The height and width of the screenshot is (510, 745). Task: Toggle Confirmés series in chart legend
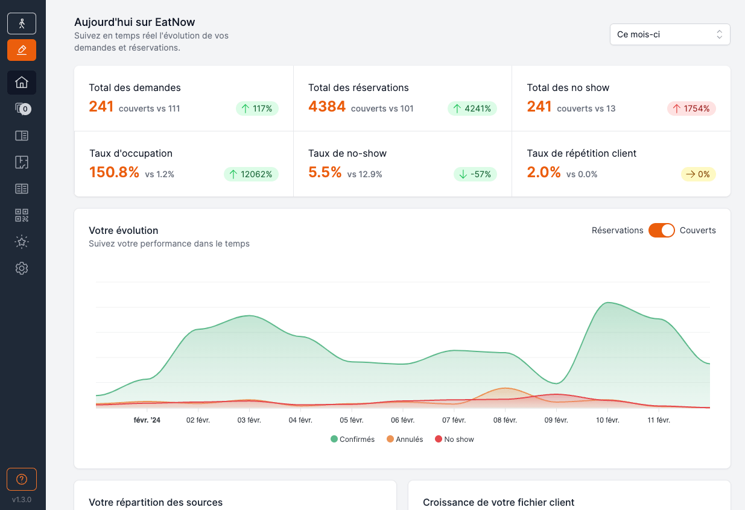353,439
